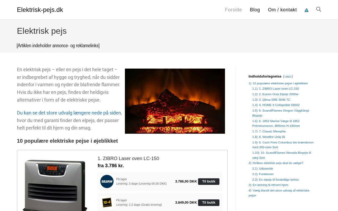This screenshot has width=338, height=211.
Task: Open contents entry Classic Memphis
Action: pyautogui.click(x=269, y=131)
